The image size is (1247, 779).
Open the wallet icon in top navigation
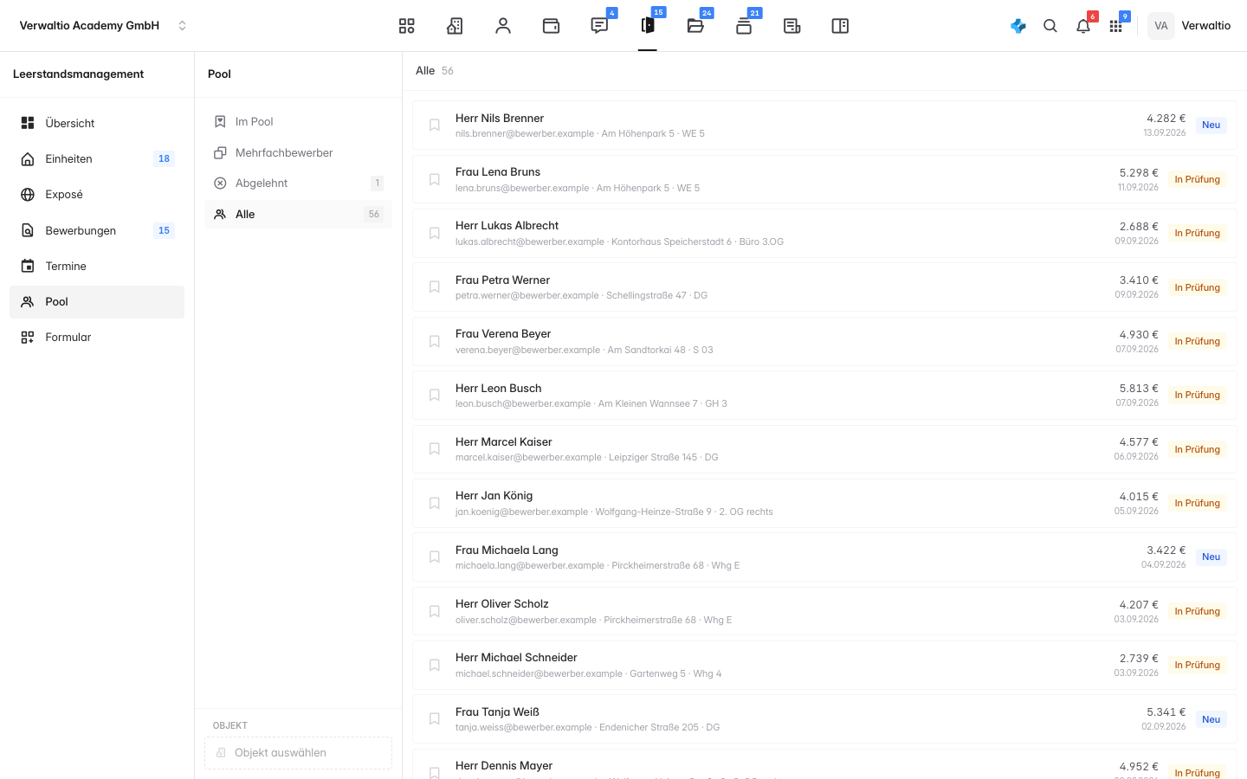point(551,26)
